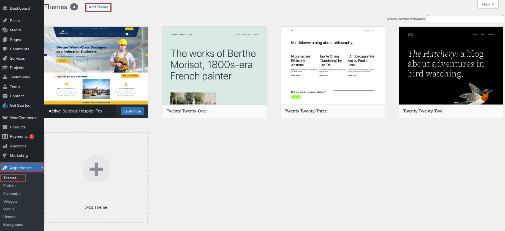Select the Twenty Twenty-Three theme thumbnail
The image size is (505, 231).
pyautogui.click(x=333, y=65)
